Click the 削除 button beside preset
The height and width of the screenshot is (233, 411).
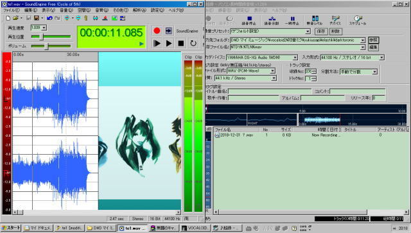click(x=335, y=31)
